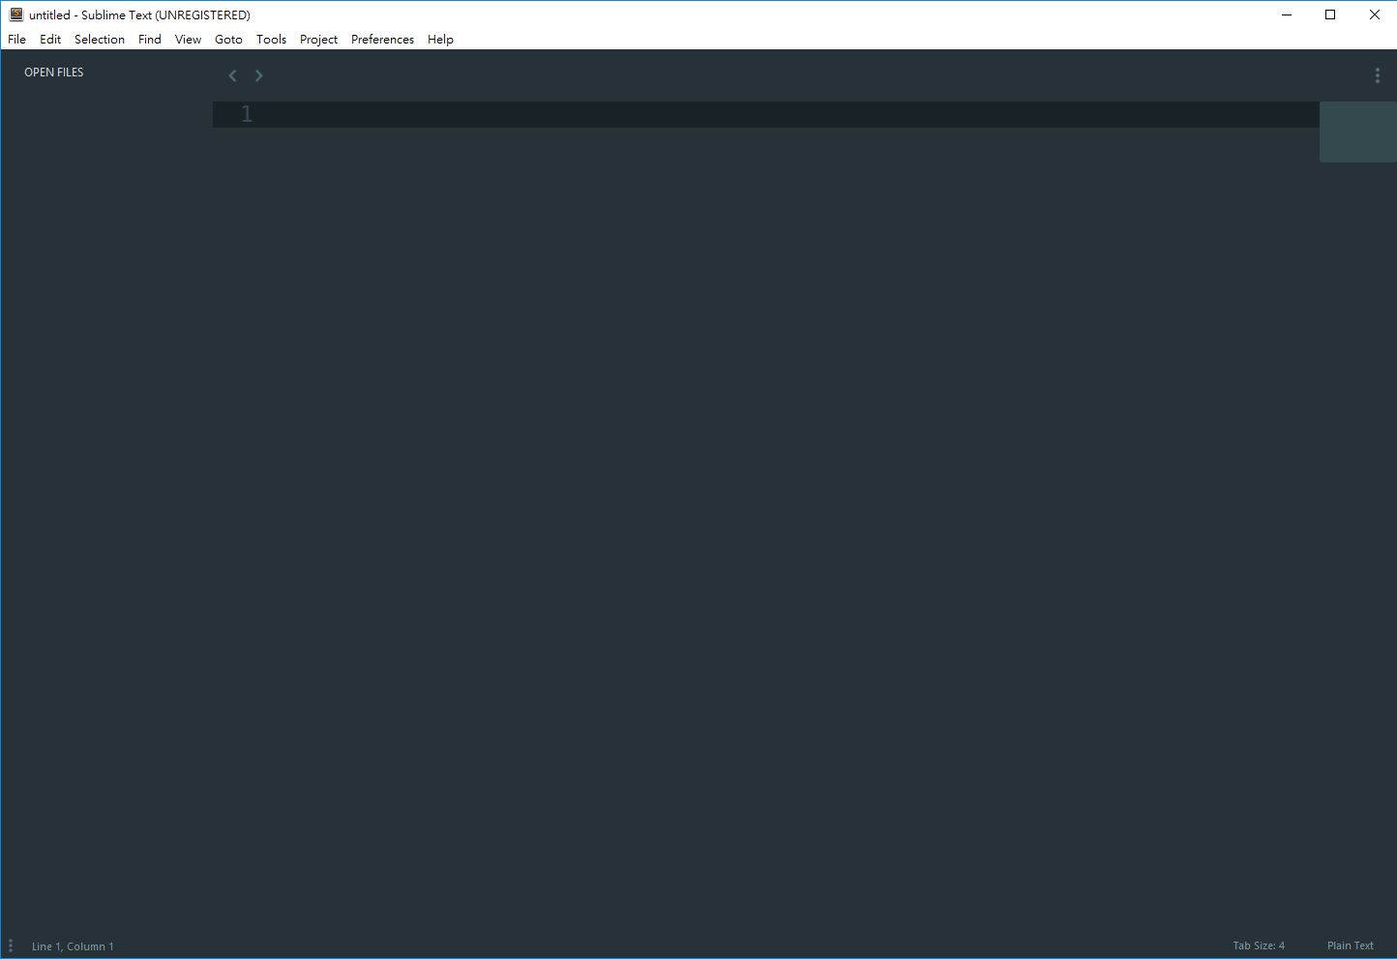Image resolution: width=1397 pixels, height=959 pixels.
Task: Open the Tools menu
Action: [271, 40]
